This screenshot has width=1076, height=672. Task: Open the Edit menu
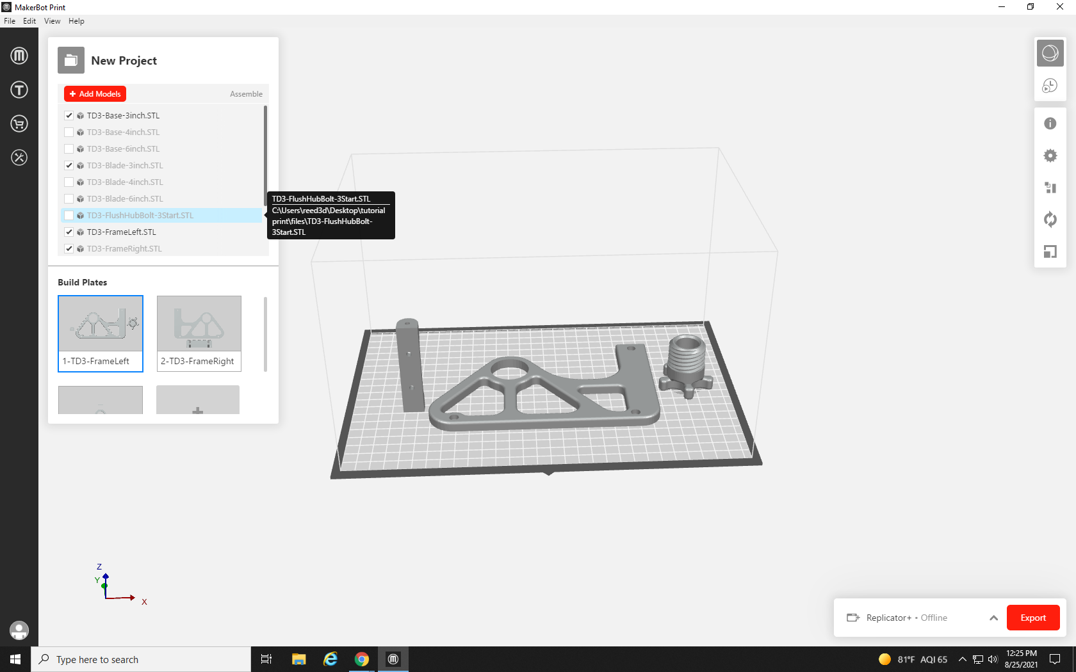[x=29, y=21]
